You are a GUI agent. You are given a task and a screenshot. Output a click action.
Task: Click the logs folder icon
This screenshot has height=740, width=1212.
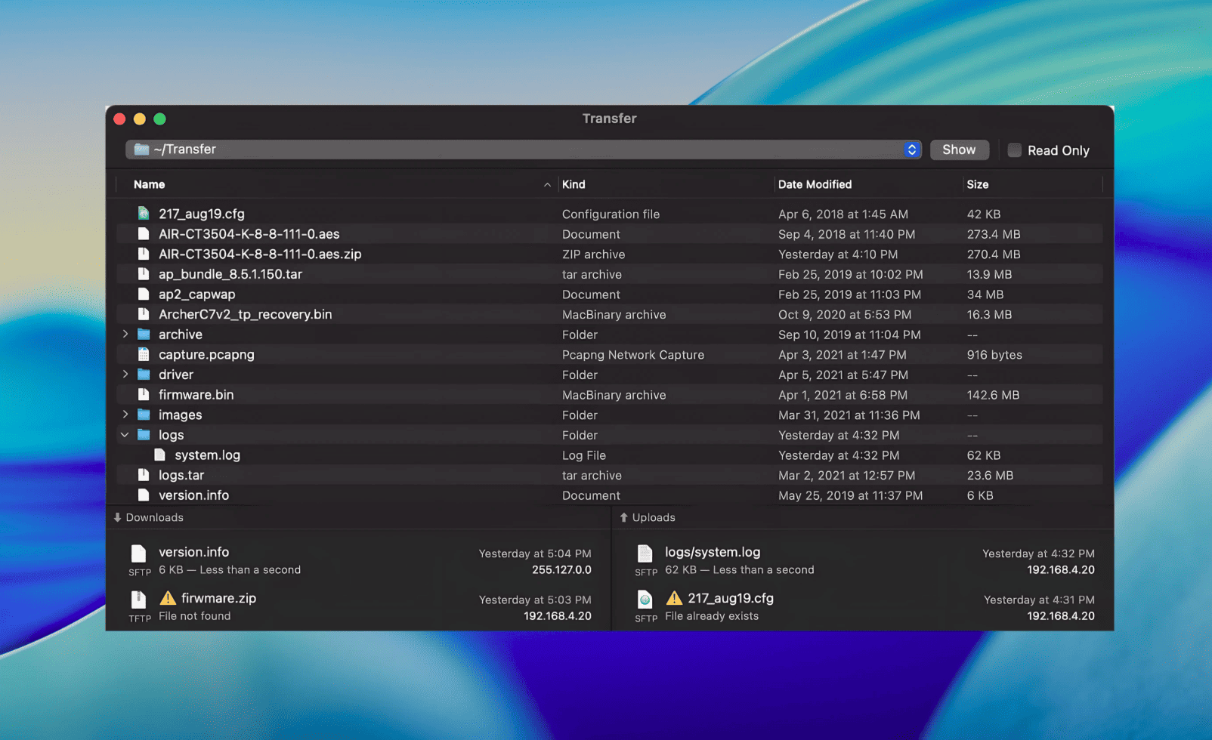click(x=144, y=435)
